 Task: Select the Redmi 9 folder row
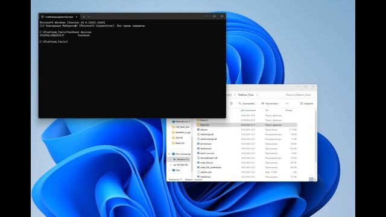(247, 121)
